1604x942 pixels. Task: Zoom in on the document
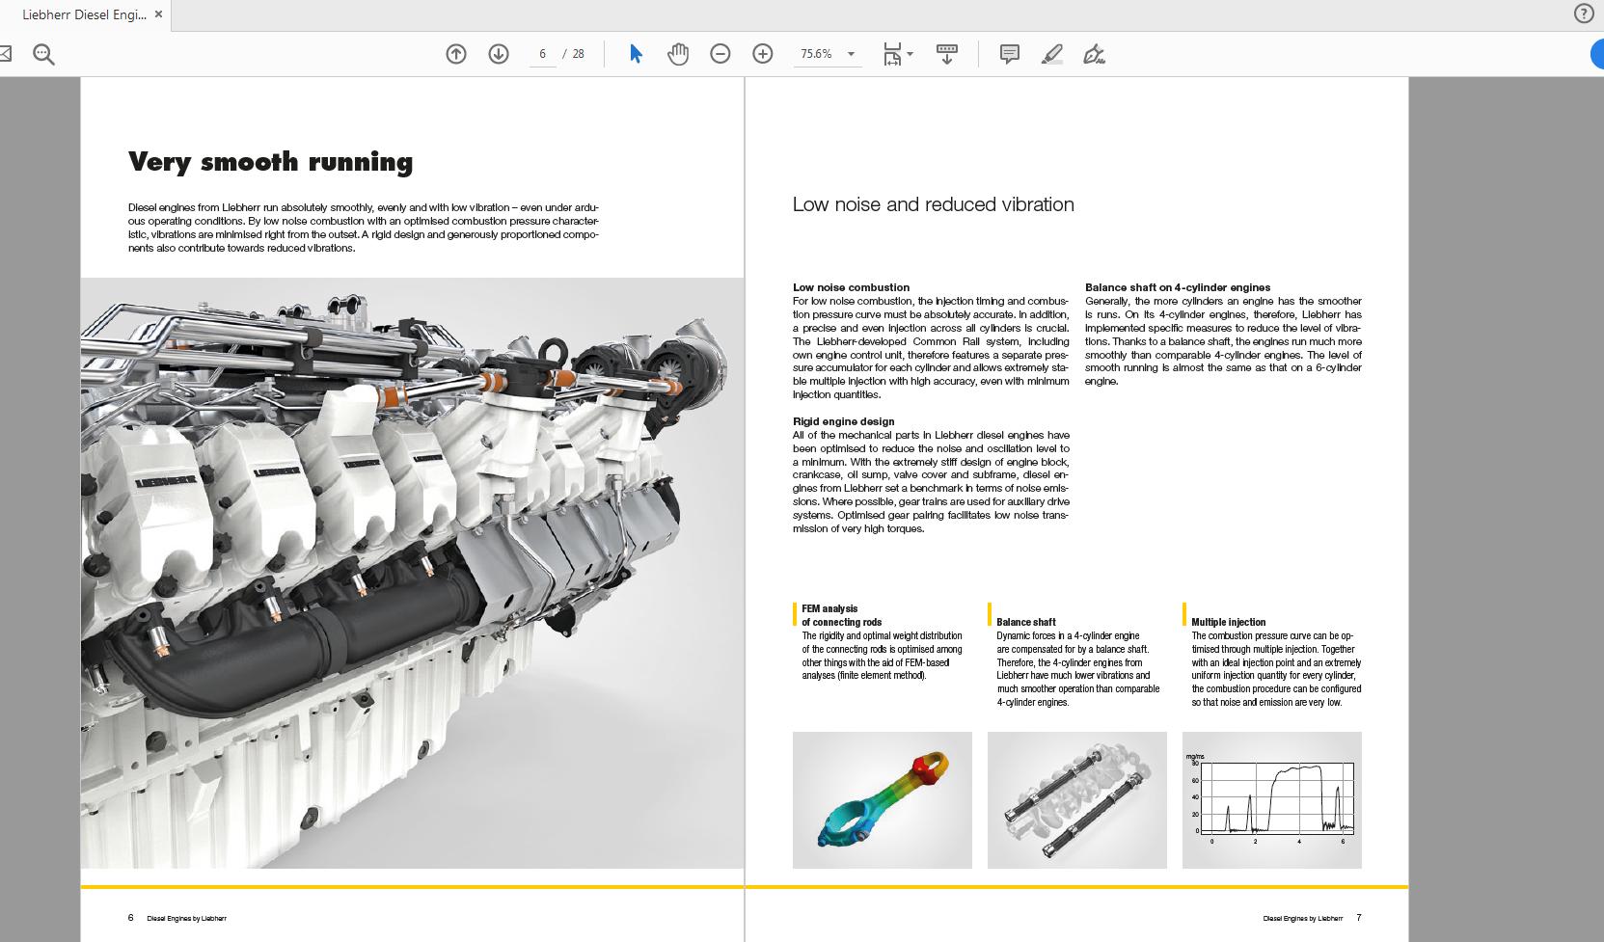tap(762, 54)
